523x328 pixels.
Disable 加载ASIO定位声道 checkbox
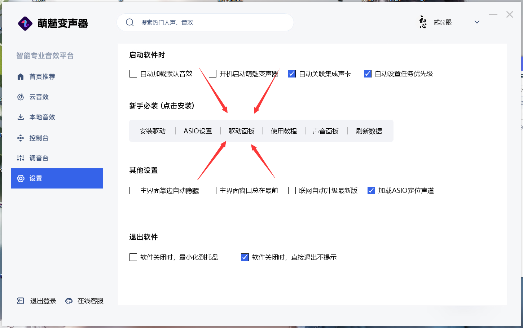point(371,191)
